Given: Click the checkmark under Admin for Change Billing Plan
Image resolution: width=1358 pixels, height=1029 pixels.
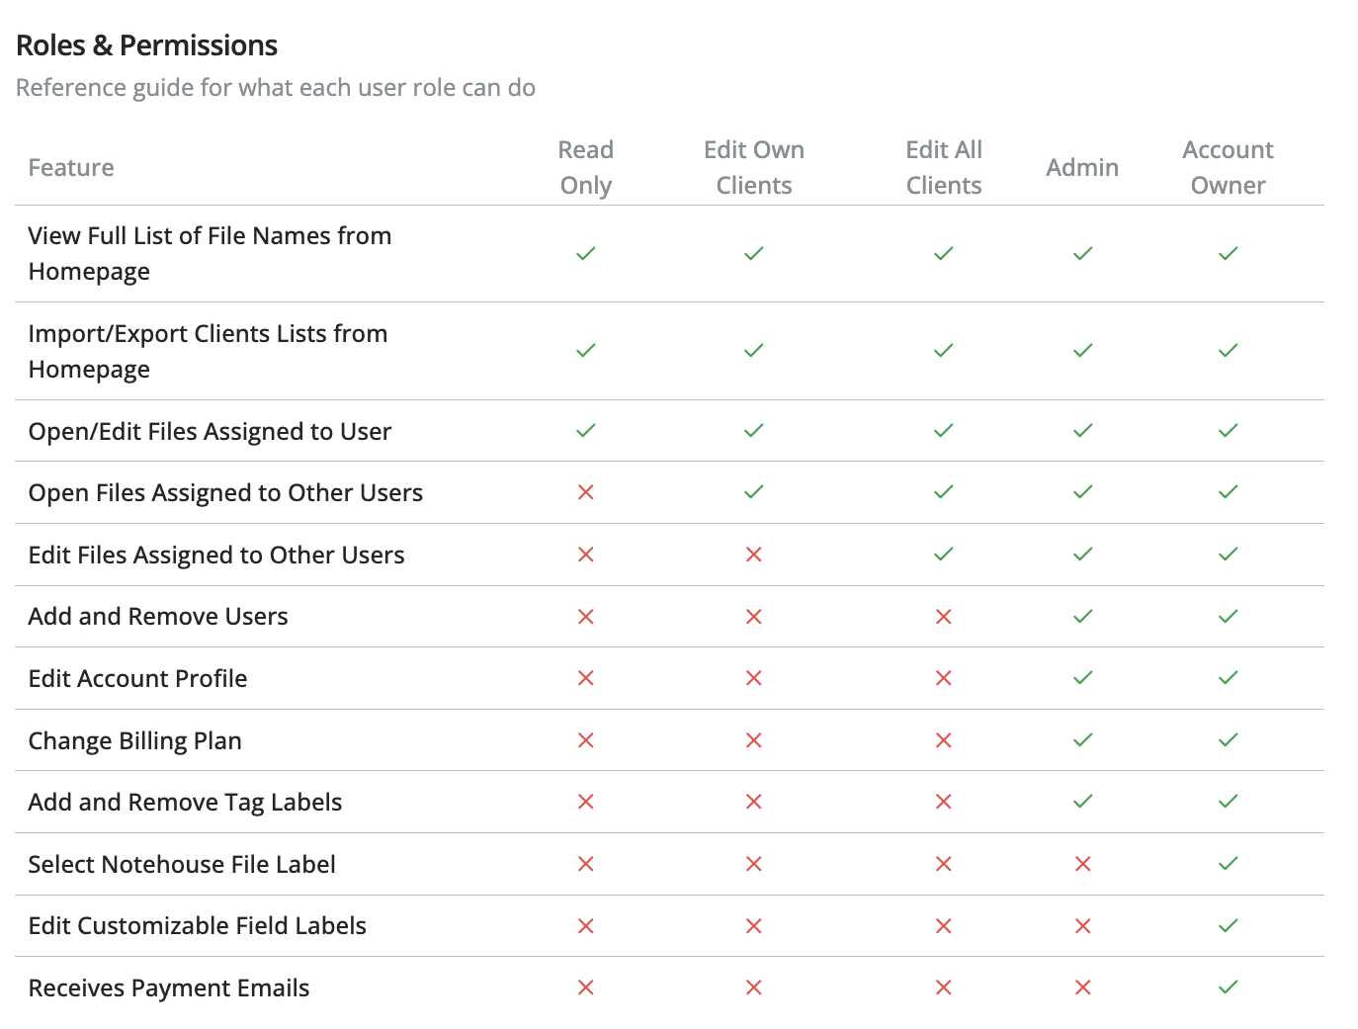Looking at the screenshot, I should [1082, 740].
